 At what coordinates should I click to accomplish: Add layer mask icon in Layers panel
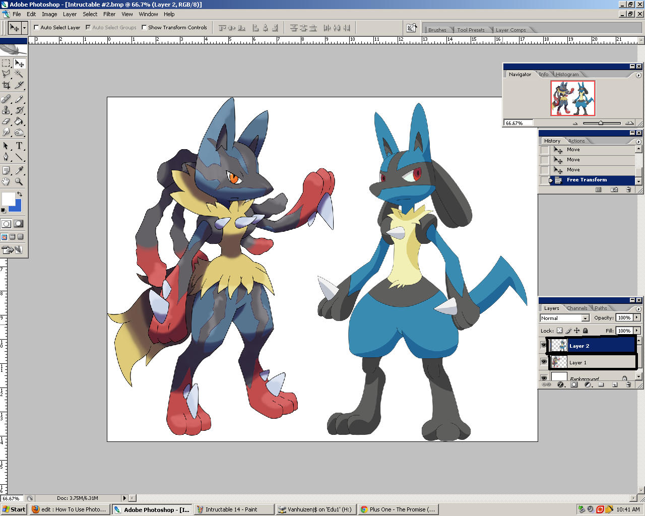click(574, 384)
